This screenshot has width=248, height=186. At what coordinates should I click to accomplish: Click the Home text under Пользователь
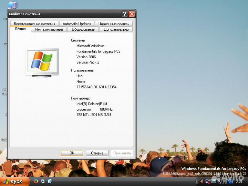click(81, 81)
